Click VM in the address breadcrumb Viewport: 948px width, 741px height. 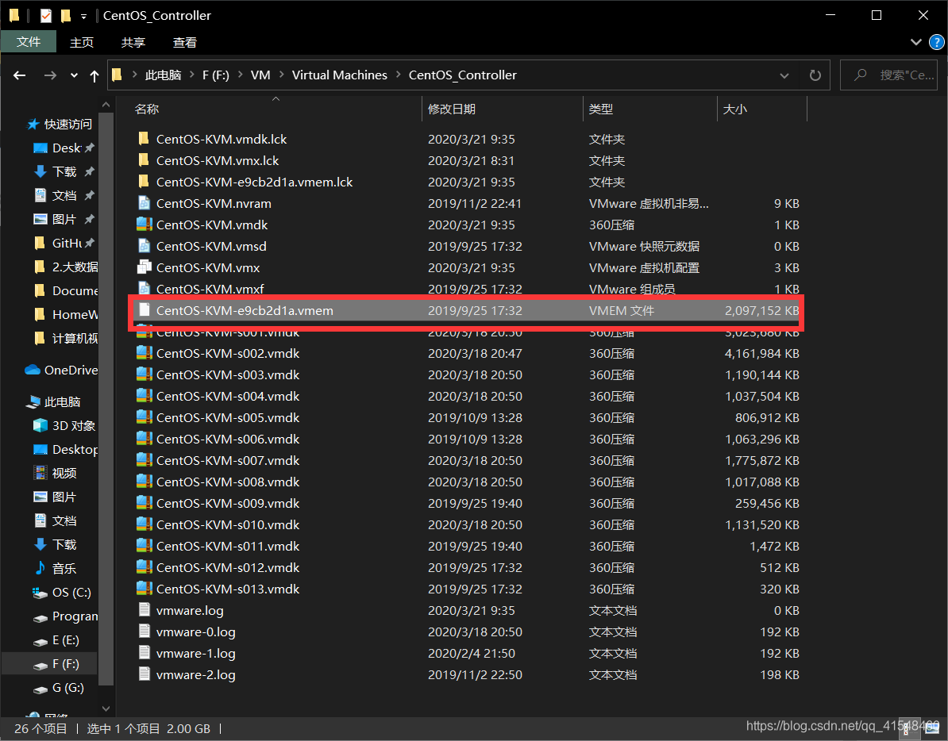coord(260,75)
